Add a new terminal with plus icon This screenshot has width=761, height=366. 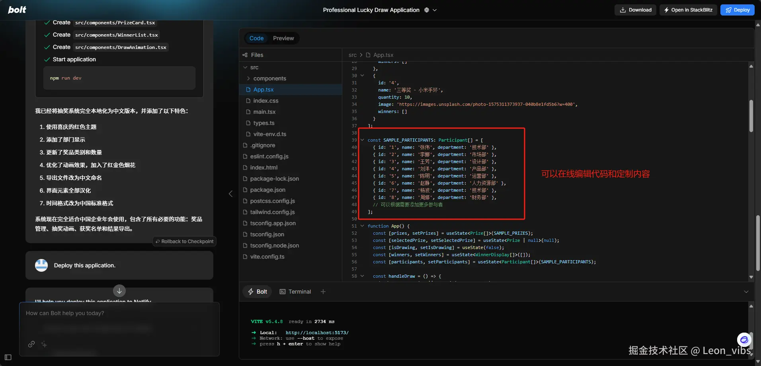click(323, 292)
